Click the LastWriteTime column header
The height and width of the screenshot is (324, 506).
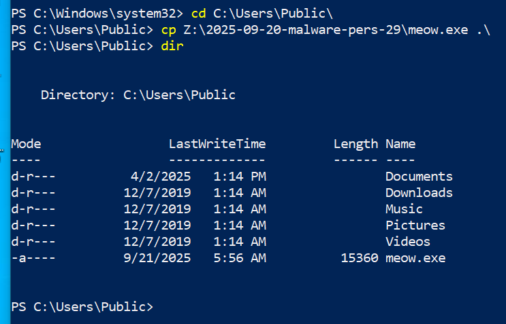pyautogui.click(x=217, y=144)
